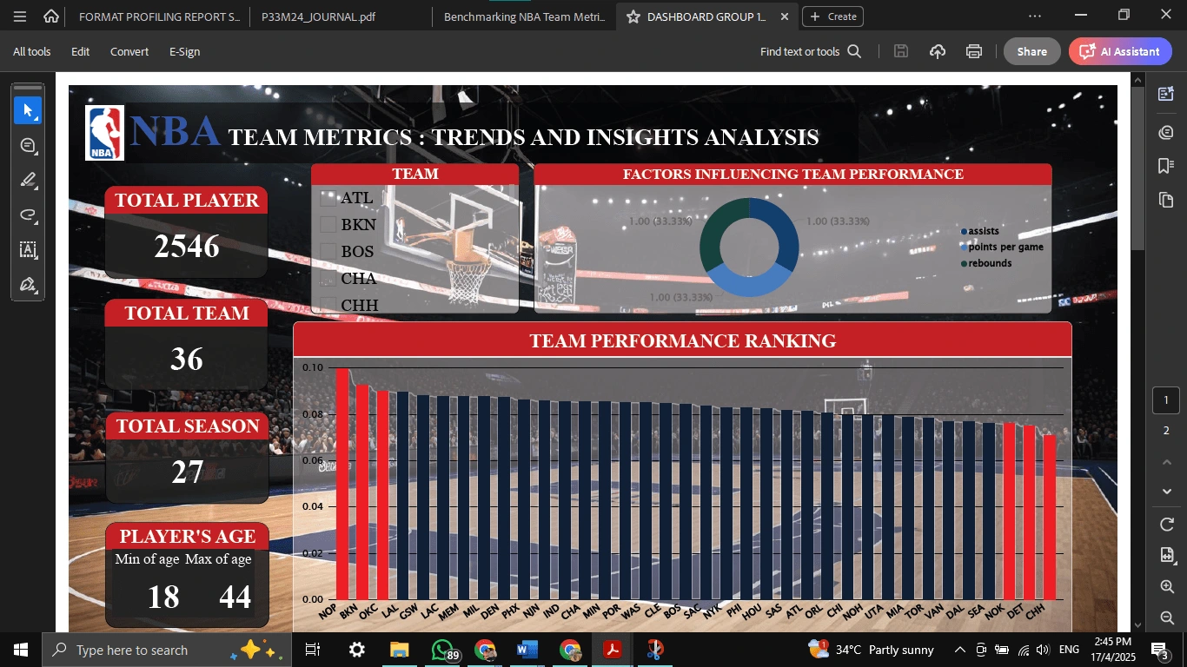This screenshot has width=1187, height=667.
Task: Click the FACTORS INFLUENCING TEAM PERFORMANCE title
Action: tap(793, 175)
